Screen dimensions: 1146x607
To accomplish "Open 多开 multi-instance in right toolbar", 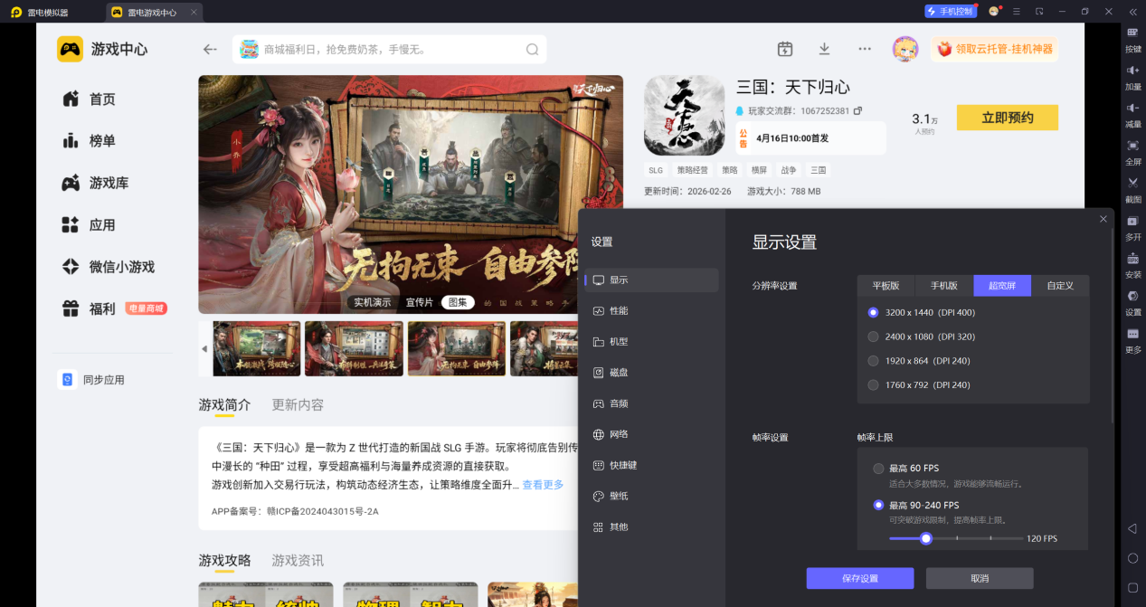I will tap(1132, 227).
